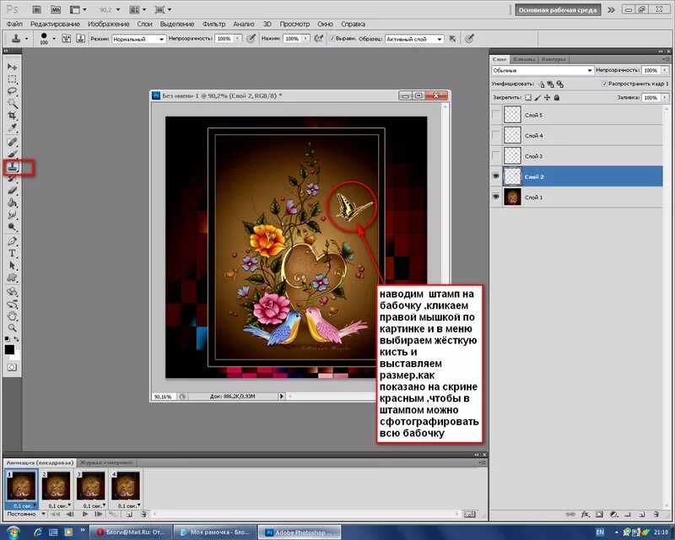Lock image pixels brush icon
This screenshot has width=675, height=540.
(537, 98)
